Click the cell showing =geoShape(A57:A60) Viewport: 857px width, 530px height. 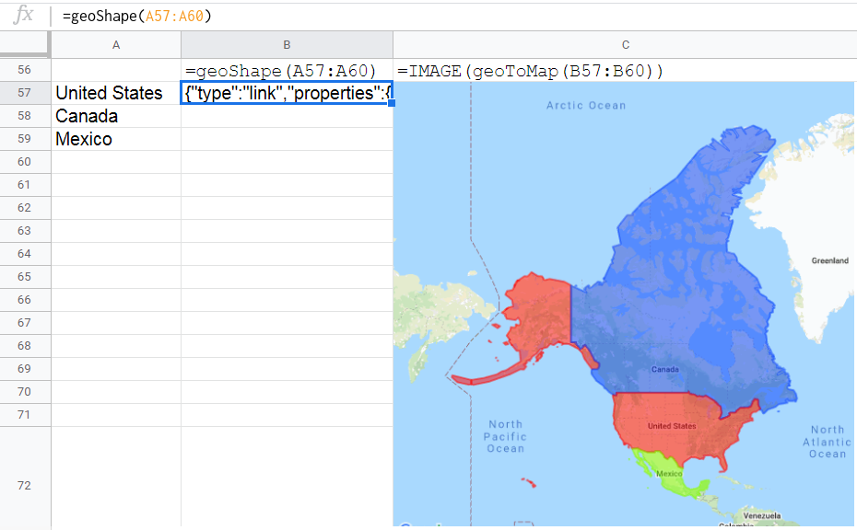287,71
